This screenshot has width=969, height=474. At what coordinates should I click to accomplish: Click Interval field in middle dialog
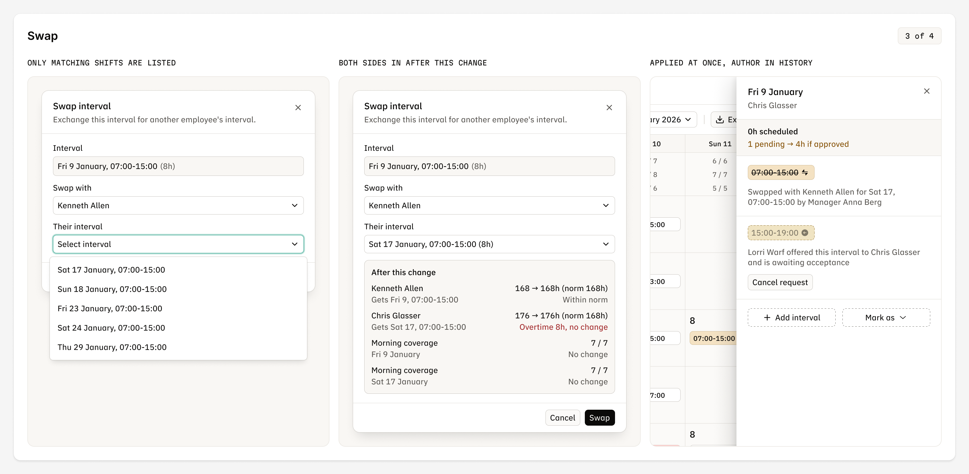pyautogui.click(x=489, y=166)
